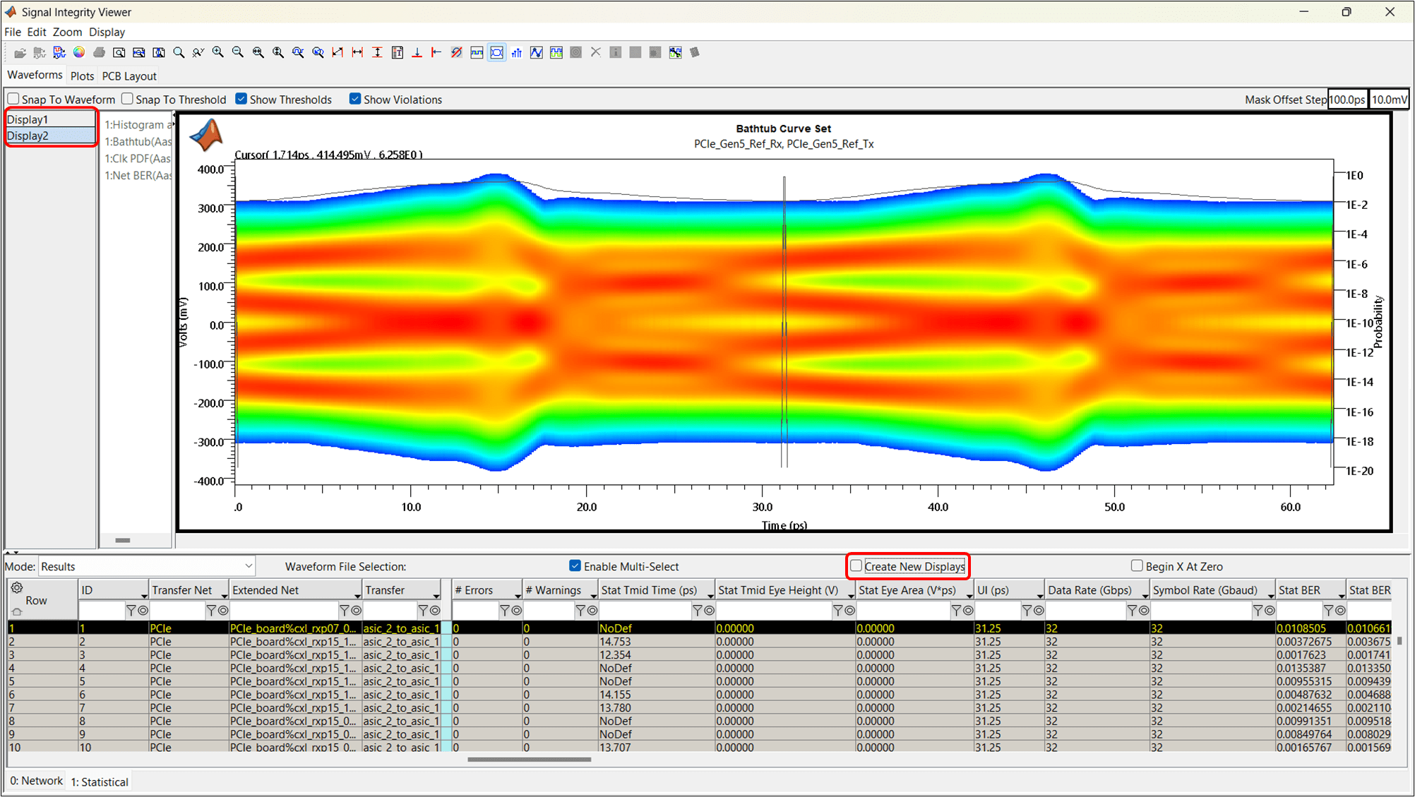Switch to the PCB Layout tab
This screenshot has height=797, width=1415.
pos(129,76)
